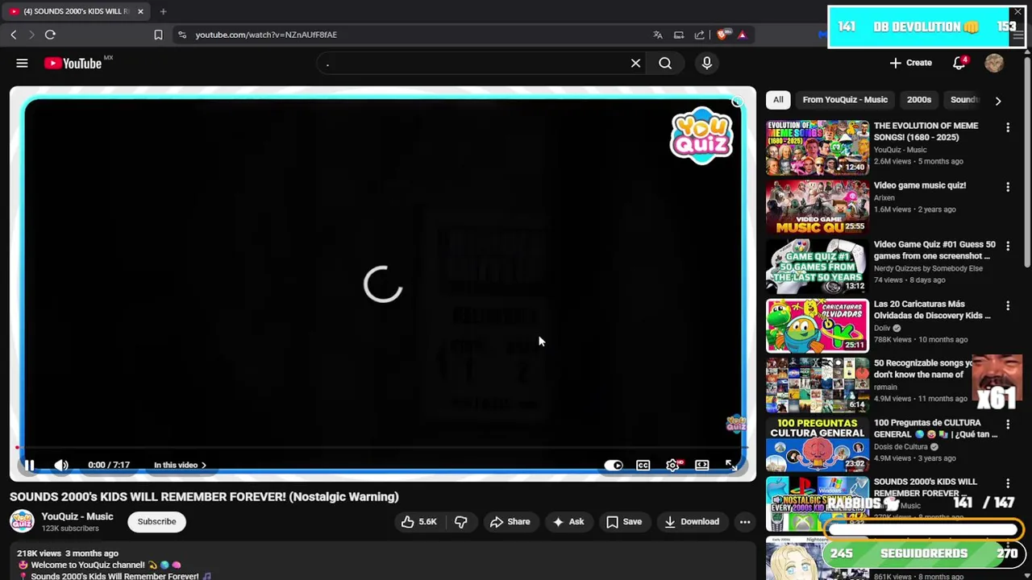Open options for Las 20 Caricaturas video
The height and width of the screenshot is (580, 1032).
click(x=1007, y=305)
